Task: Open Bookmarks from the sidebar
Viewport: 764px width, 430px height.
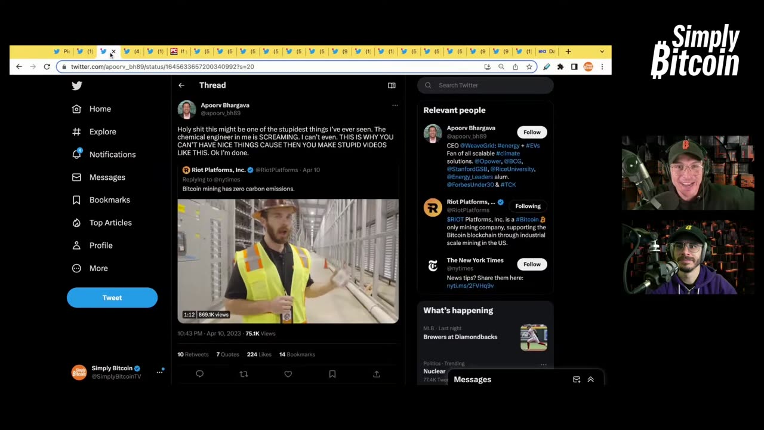Action: (101, 200)
